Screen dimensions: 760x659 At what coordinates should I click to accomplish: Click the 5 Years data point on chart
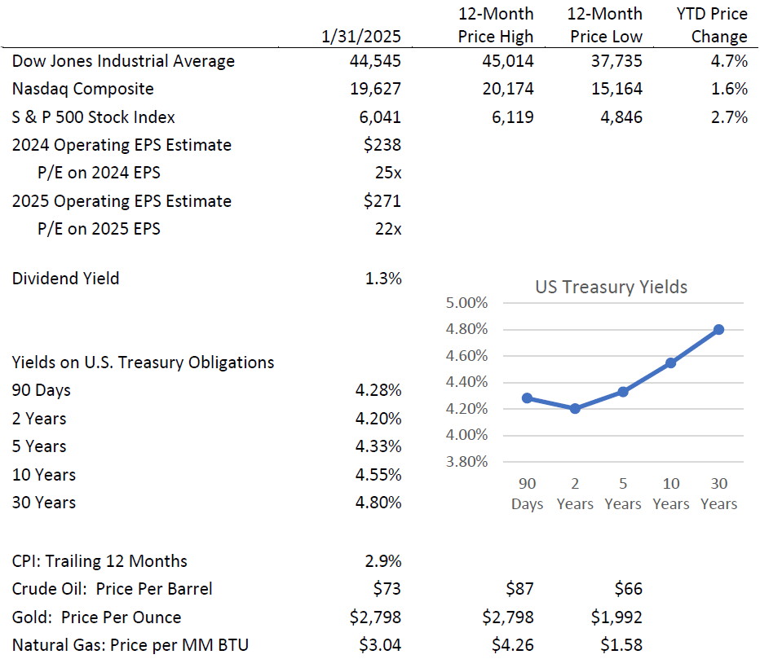623,392
